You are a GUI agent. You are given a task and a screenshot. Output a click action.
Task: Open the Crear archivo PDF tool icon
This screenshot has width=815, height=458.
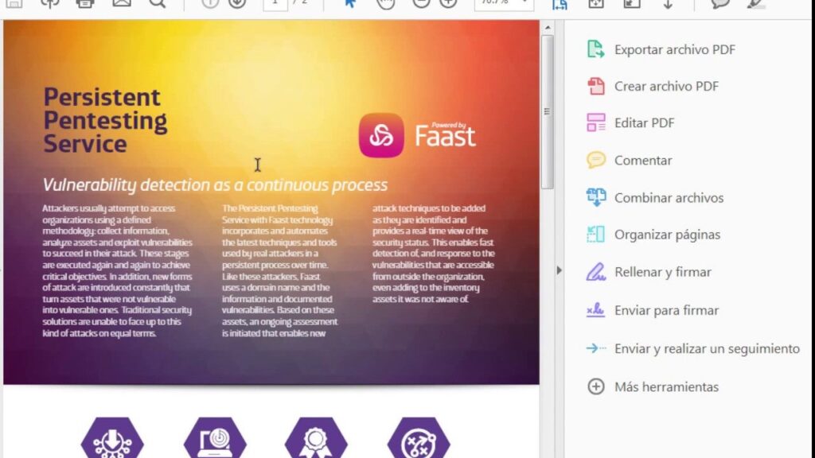(595, 86)
